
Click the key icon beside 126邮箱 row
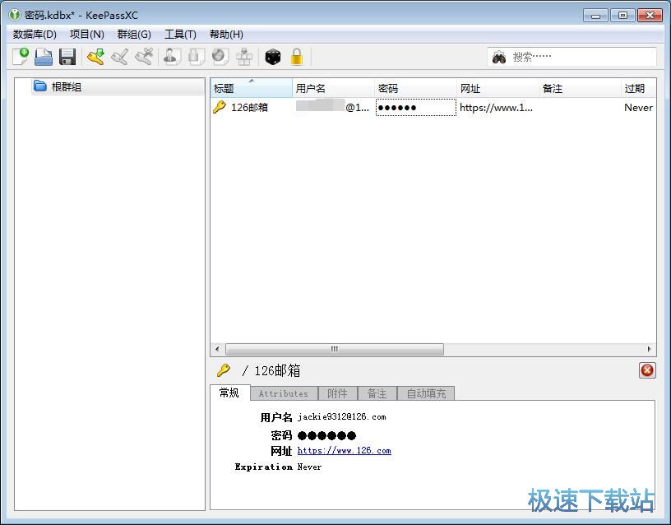tap(219, 107)
